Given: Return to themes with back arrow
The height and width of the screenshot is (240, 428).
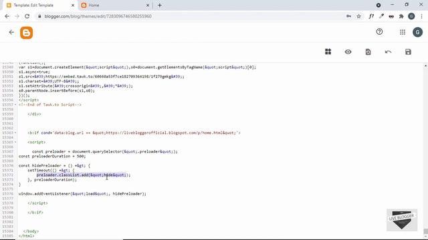Looking at the screenshot, I should click(11, 32).
